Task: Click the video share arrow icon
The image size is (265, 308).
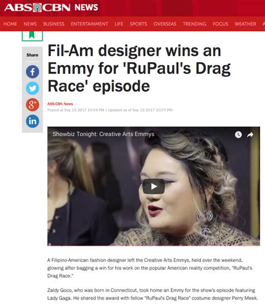Action: [250, 134]
